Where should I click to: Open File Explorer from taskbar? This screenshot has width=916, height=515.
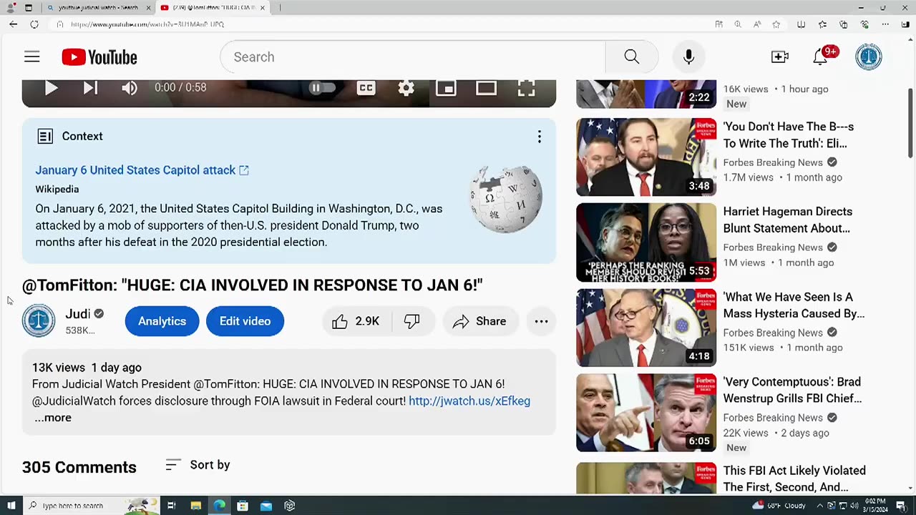(195, 506)
